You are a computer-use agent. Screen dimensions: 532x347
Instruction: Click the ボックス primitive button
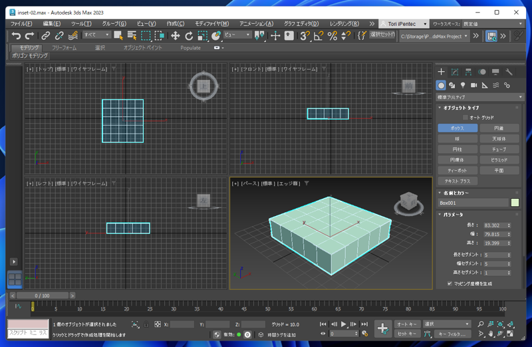coord(458,128)
